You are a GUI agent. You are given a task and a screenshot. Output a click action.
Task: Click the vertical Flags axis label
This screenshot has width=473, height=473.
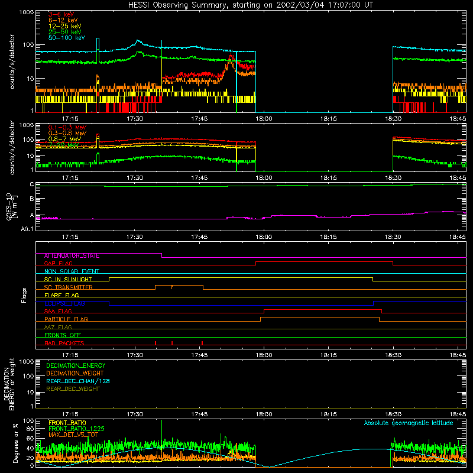click(24, 295)
